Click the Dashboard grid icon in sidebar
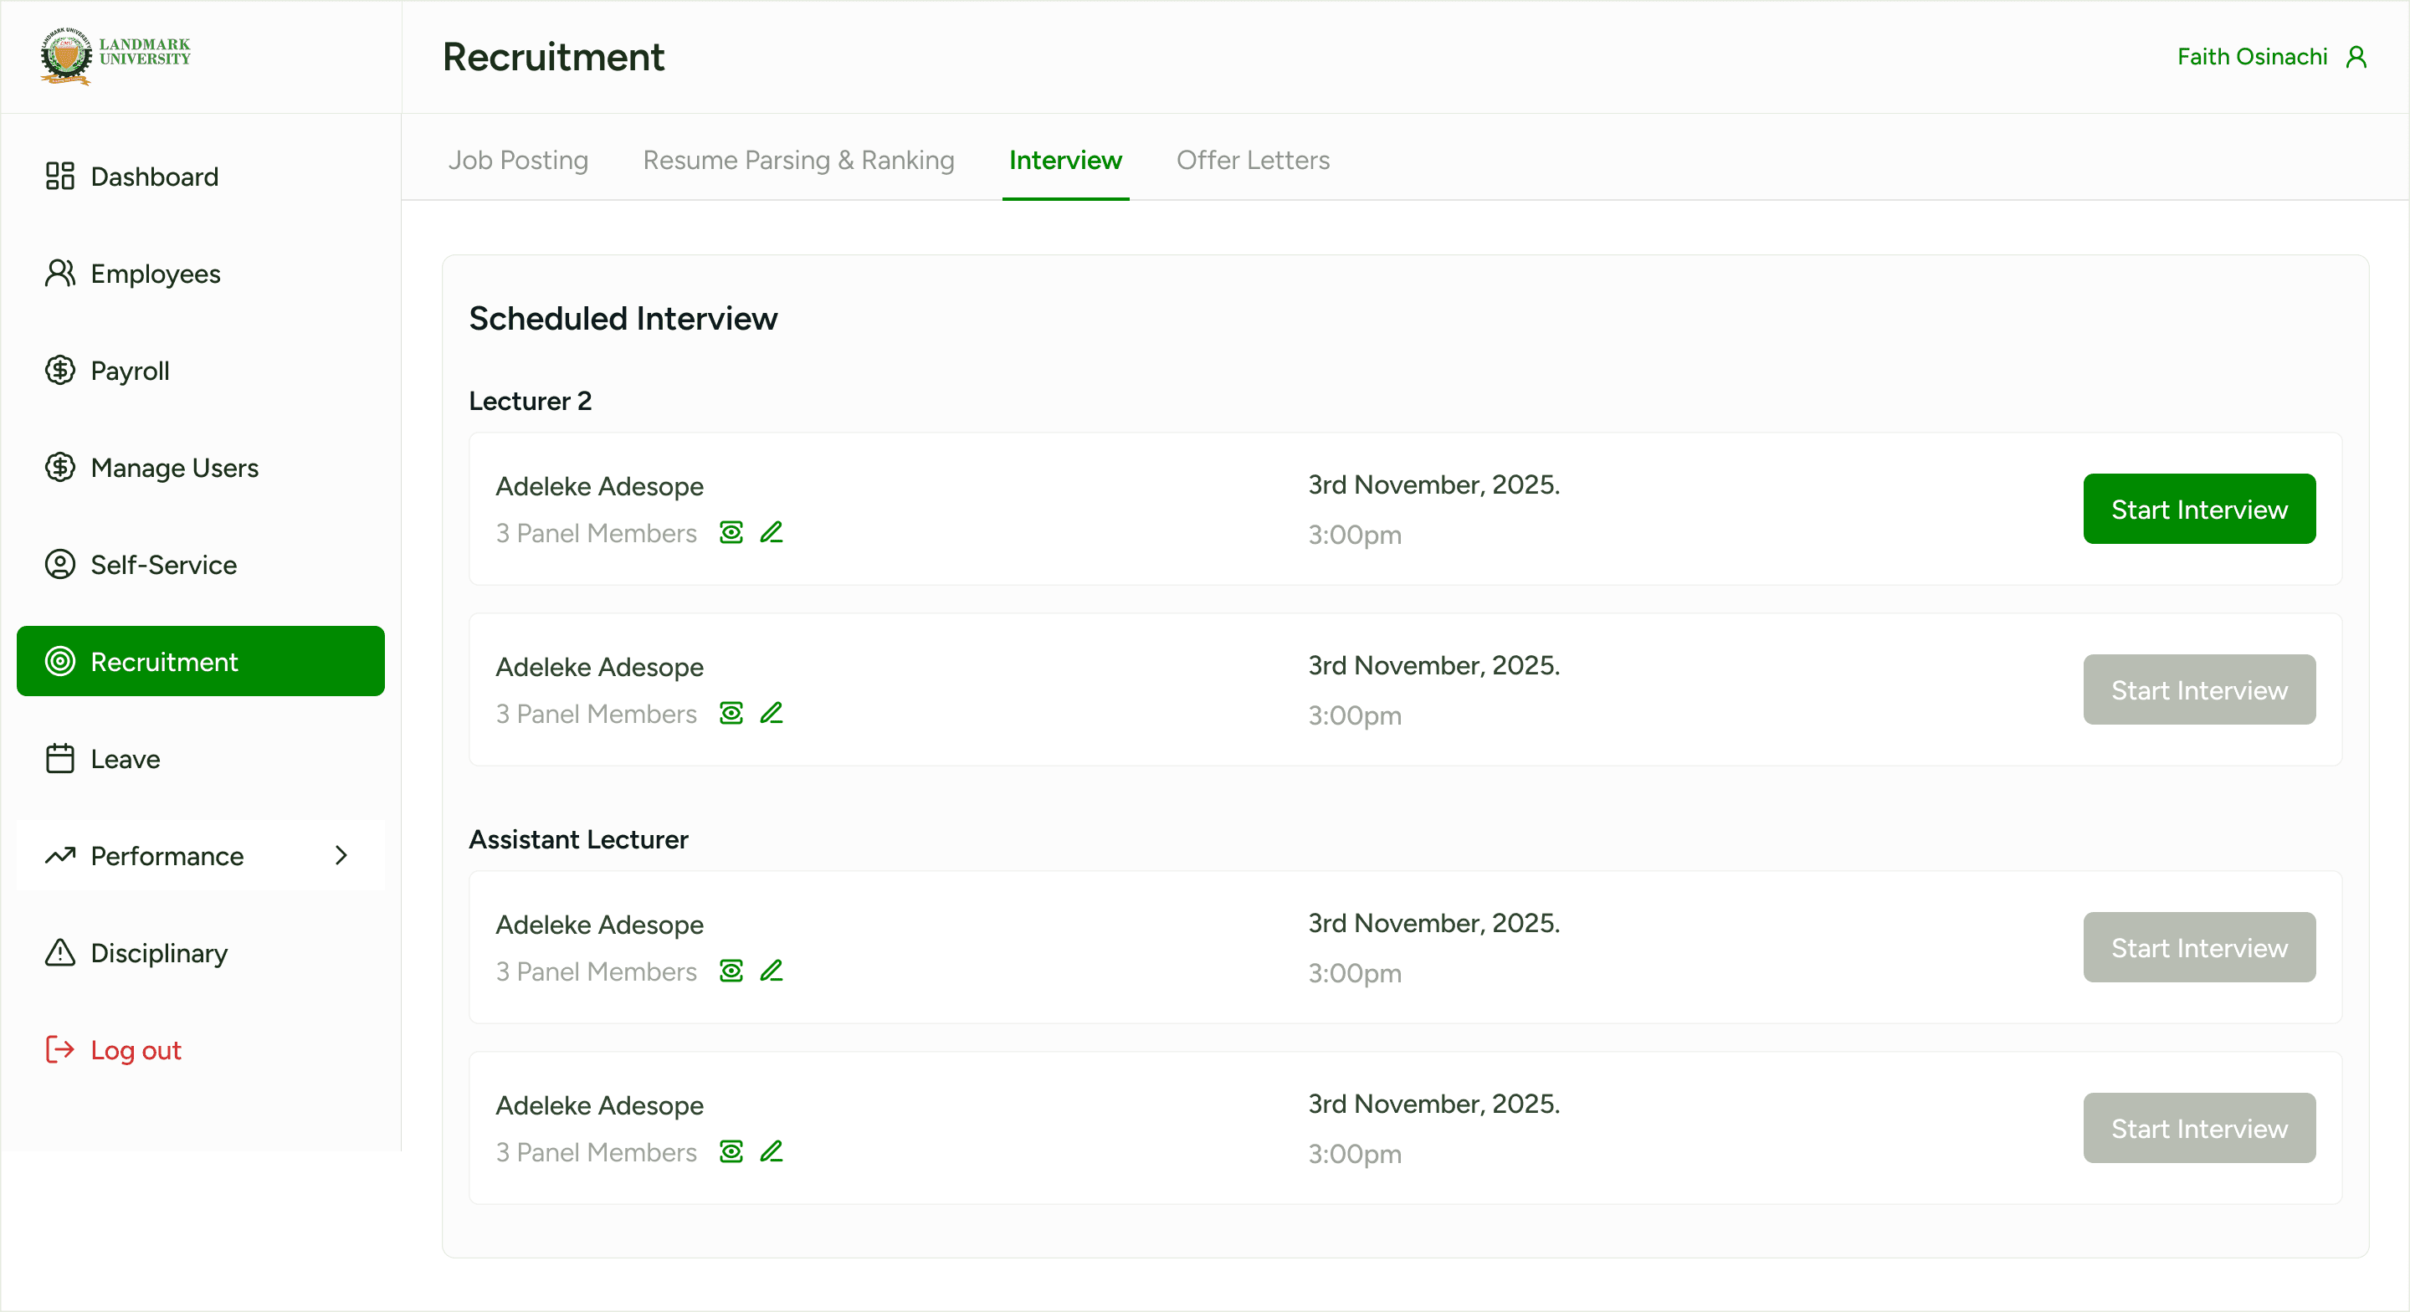2410x1312 pixels. point(60,176)
